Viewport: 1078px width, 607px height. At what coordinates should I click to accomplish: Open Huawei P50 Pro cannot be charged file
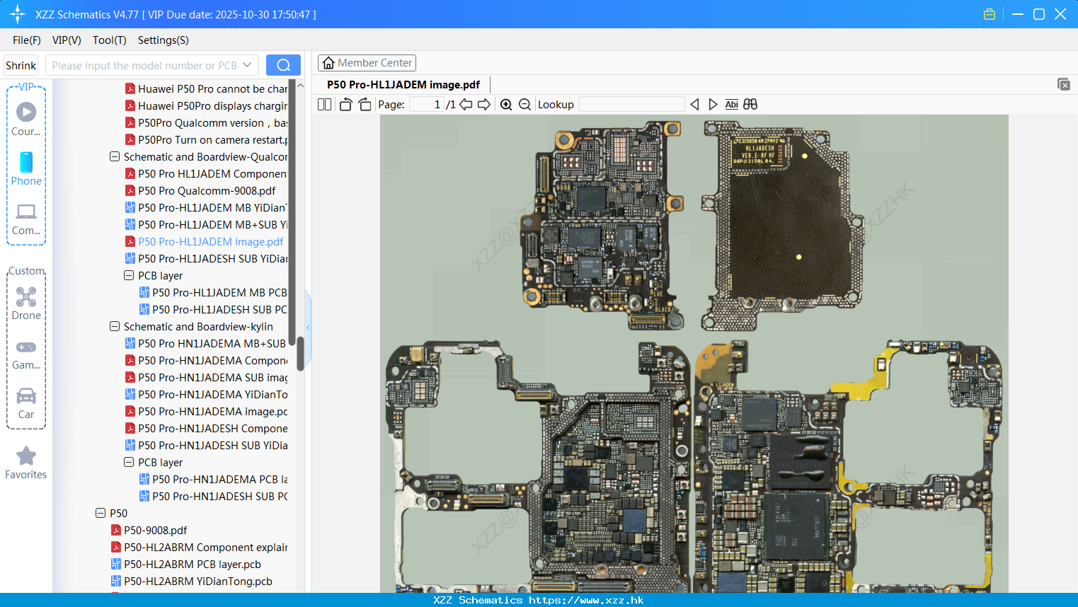[x=207, y=88]
